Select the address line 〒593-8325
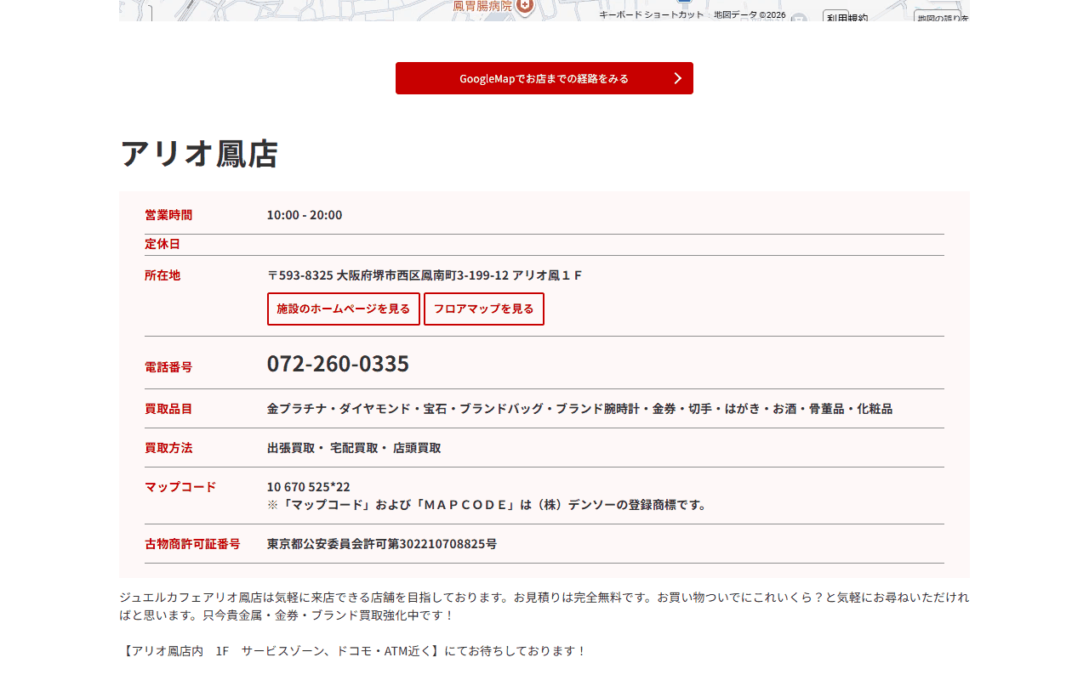 425,275
